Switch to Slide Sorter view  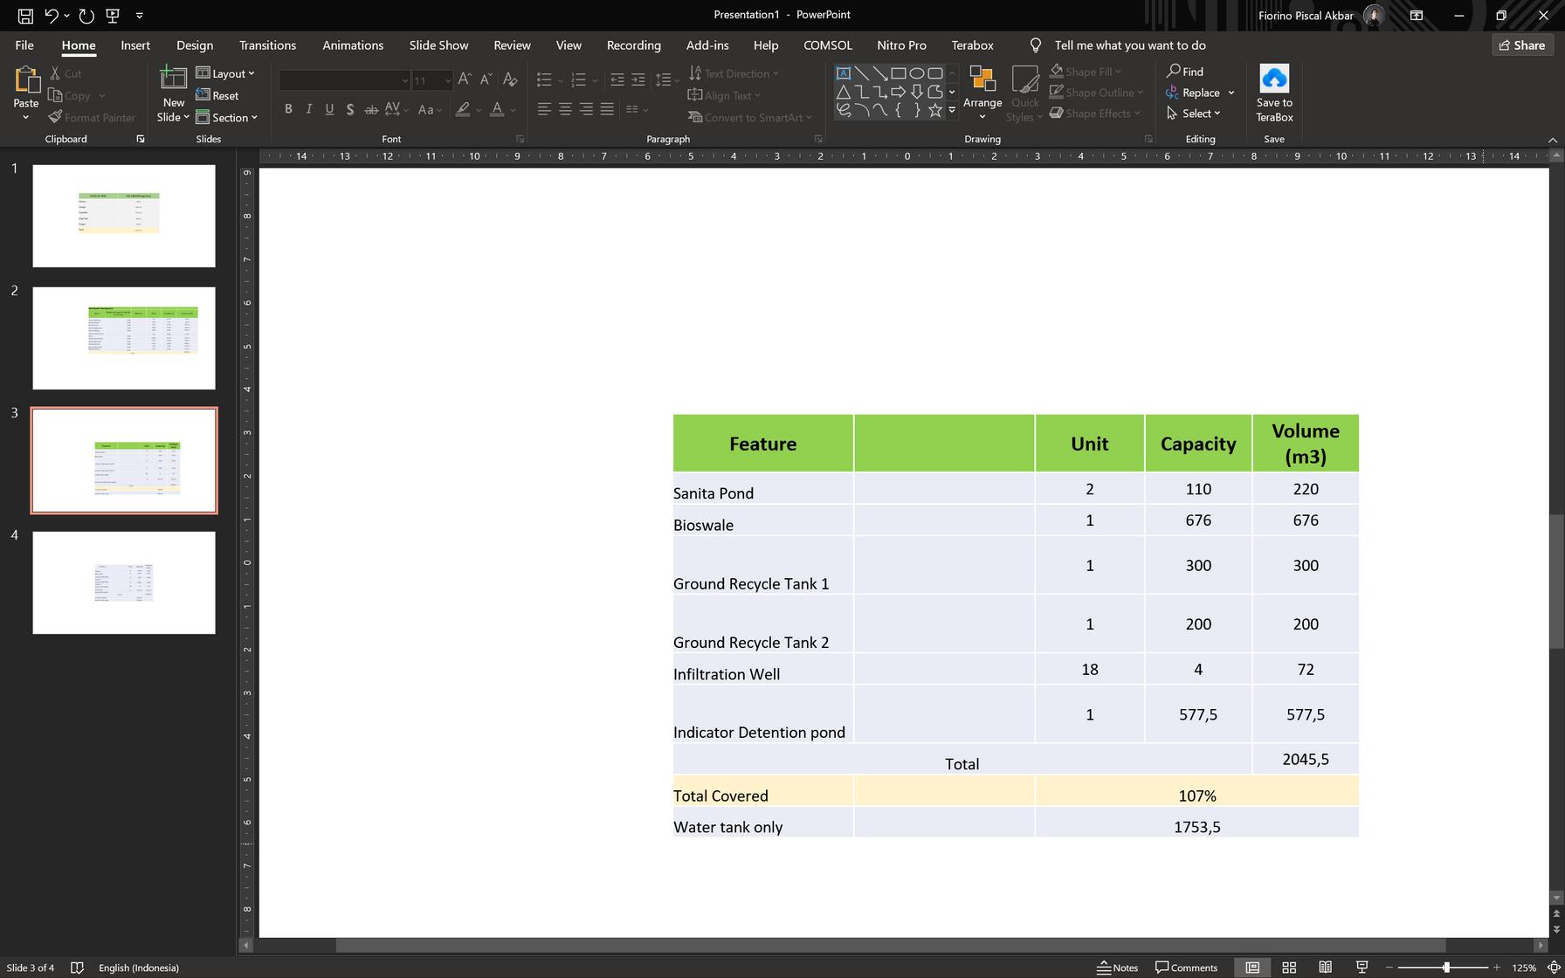1288,968
